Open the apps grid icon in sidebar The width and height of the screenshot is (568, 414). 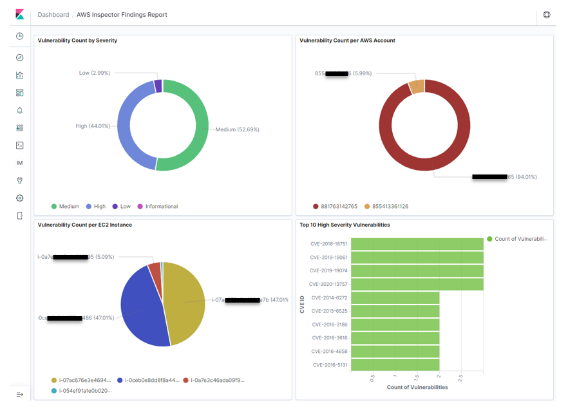click(19, 127)
